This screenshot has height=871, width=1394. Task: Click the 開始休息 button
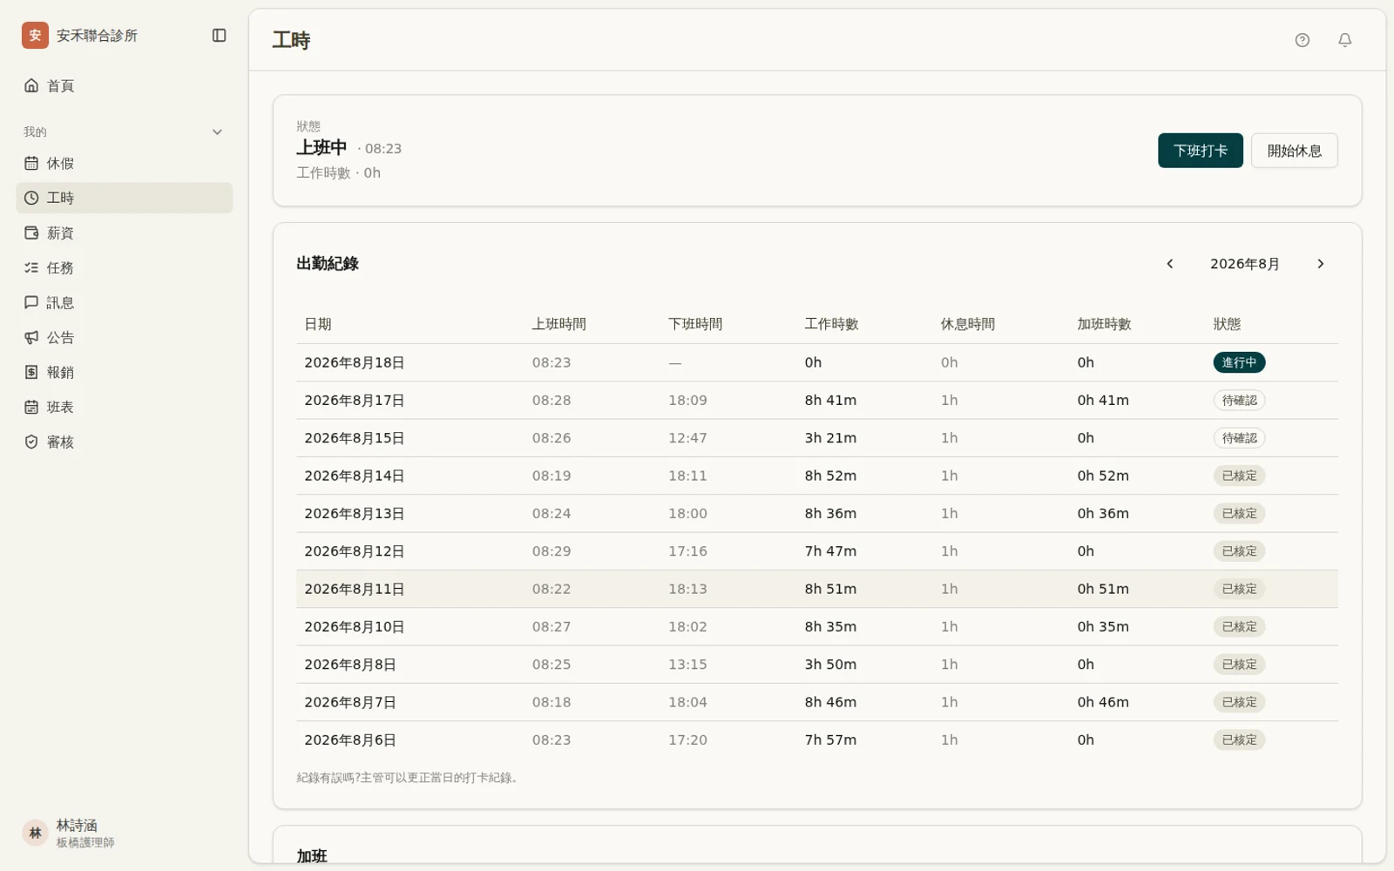pos(1295,151)
